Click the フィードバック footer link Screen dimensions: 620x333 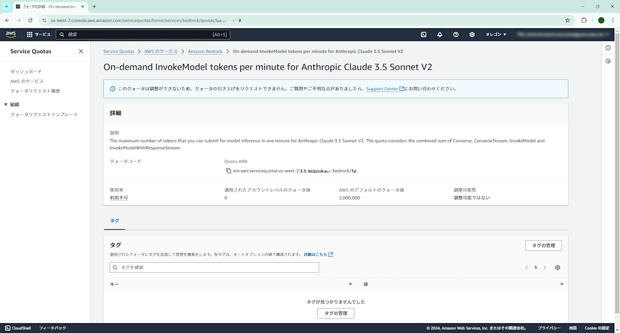[x=53, y=328]
